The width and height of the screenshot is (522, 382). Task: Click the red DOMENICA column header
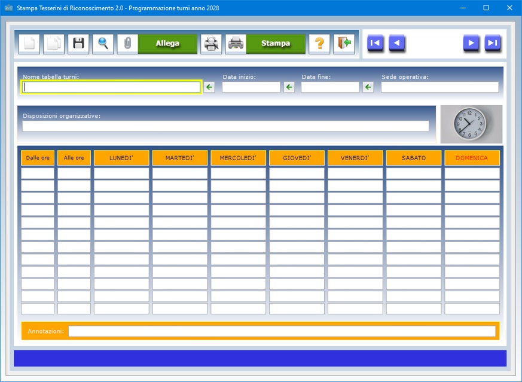pyautogui.click(x=472, y=158)
